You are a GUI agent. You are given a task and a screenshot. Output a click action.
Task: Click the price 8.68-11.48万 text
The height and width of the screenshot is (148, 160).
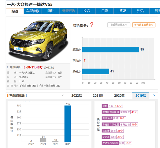coord(33,67)
